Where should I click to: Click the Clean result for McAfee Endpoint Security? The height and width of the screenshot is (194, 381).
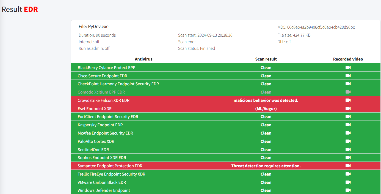click(x=266, y=133)
